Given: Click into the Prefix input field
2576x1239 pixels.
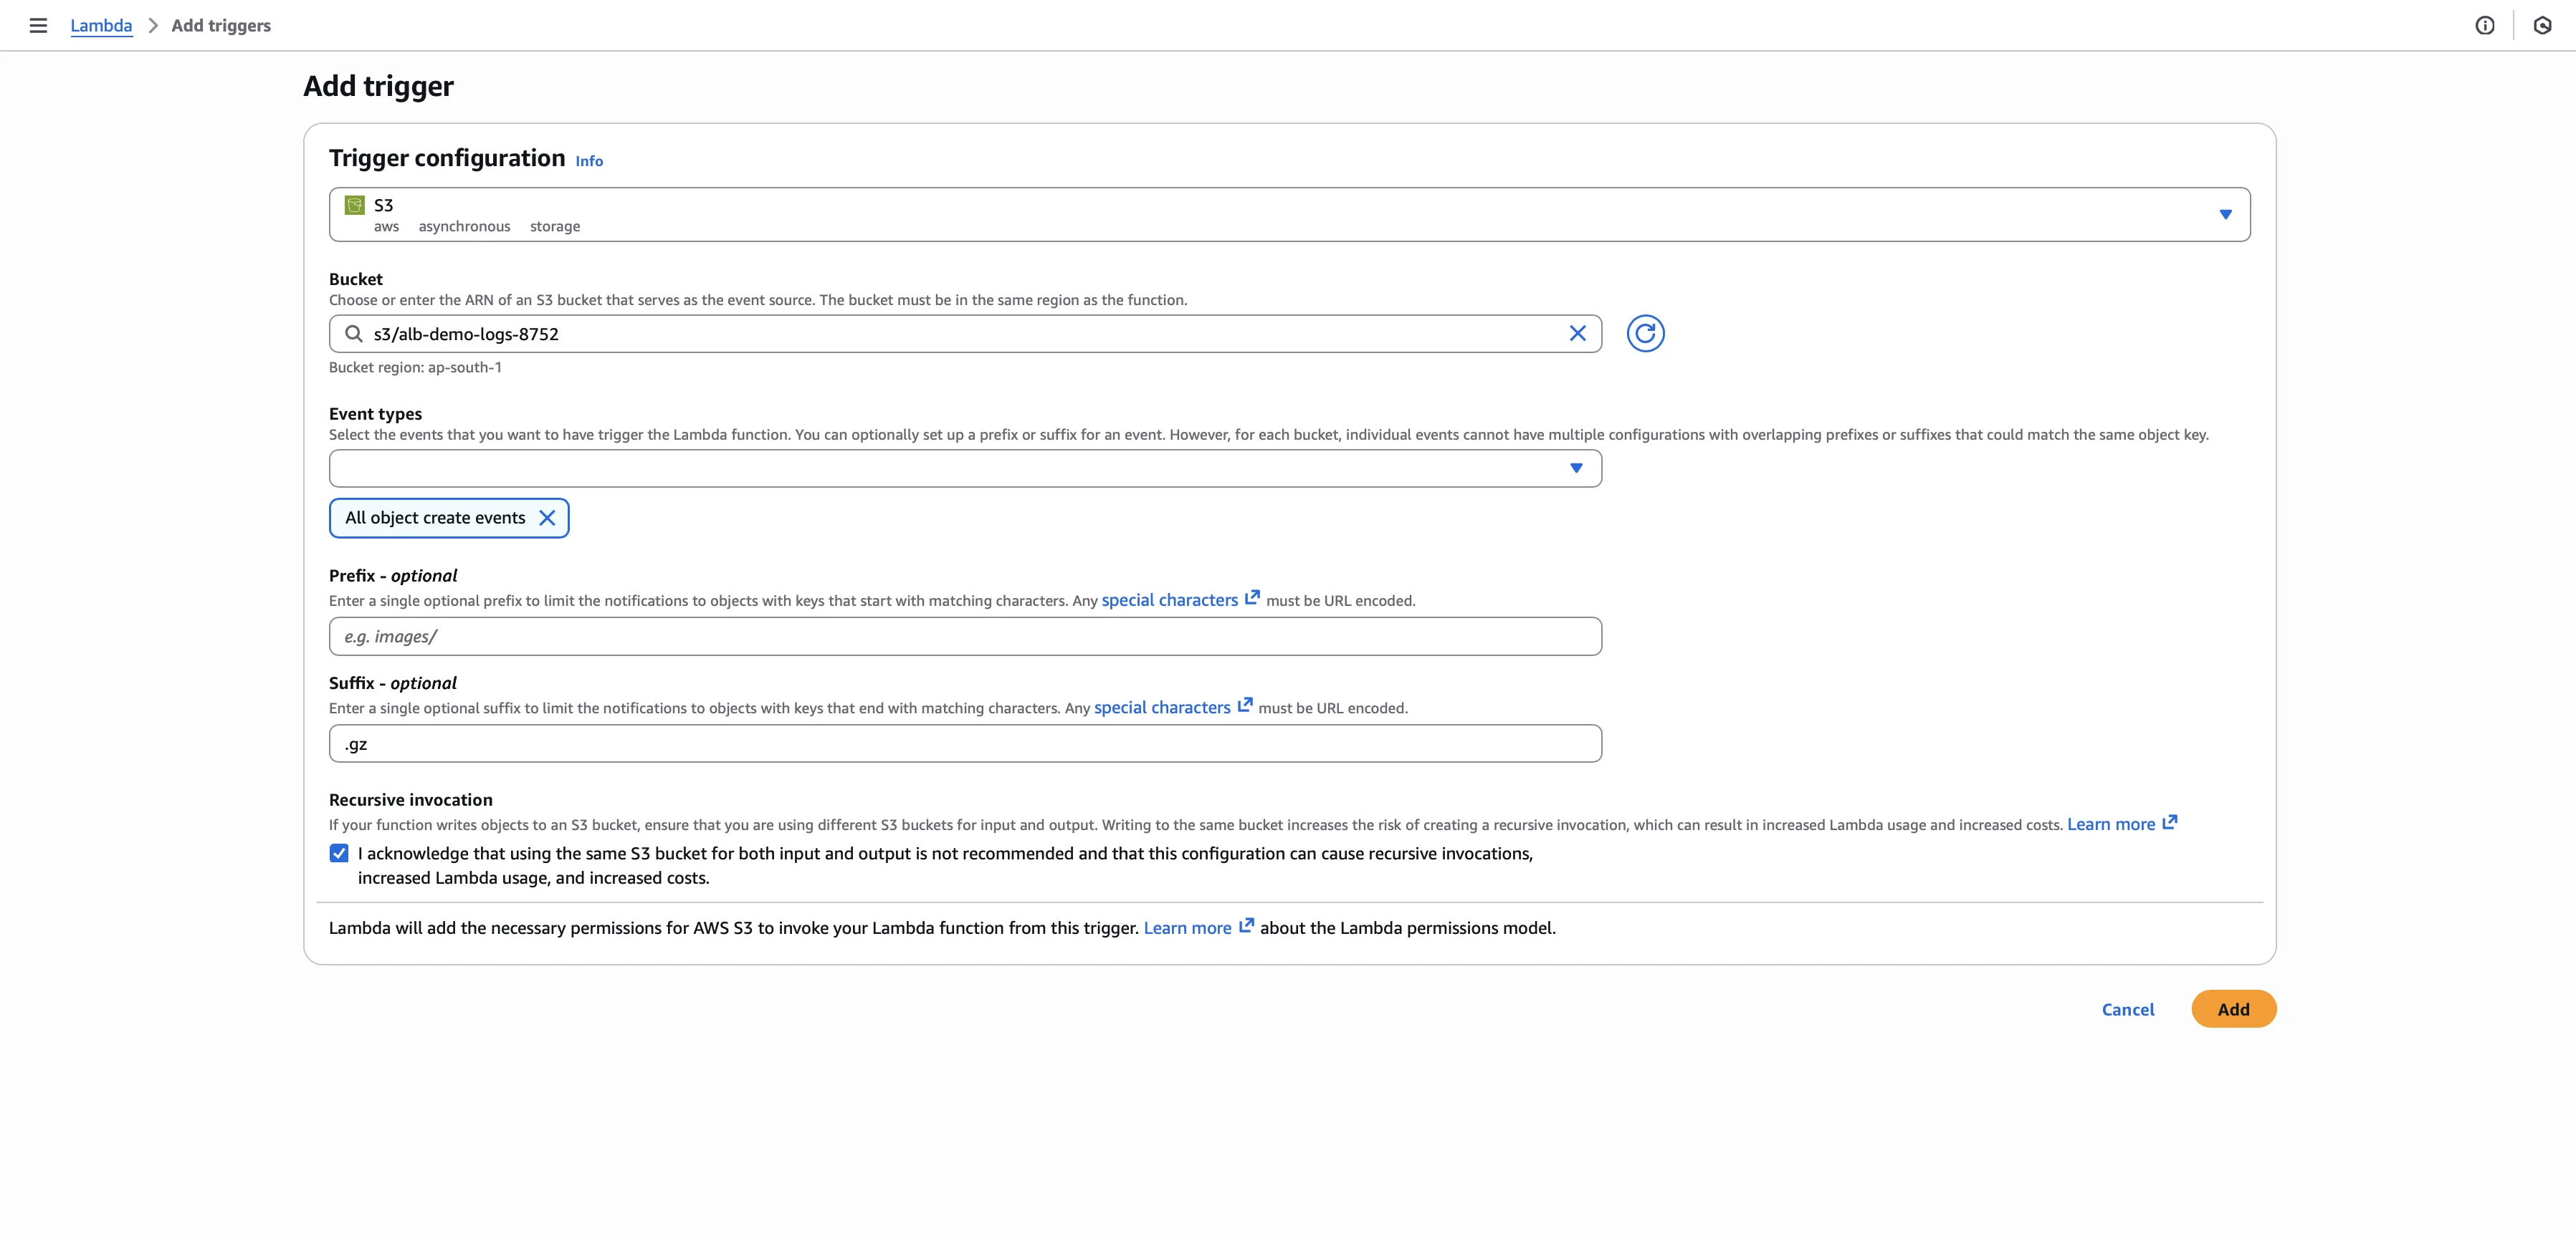Looking at the screenshot, I should (964, 637).
